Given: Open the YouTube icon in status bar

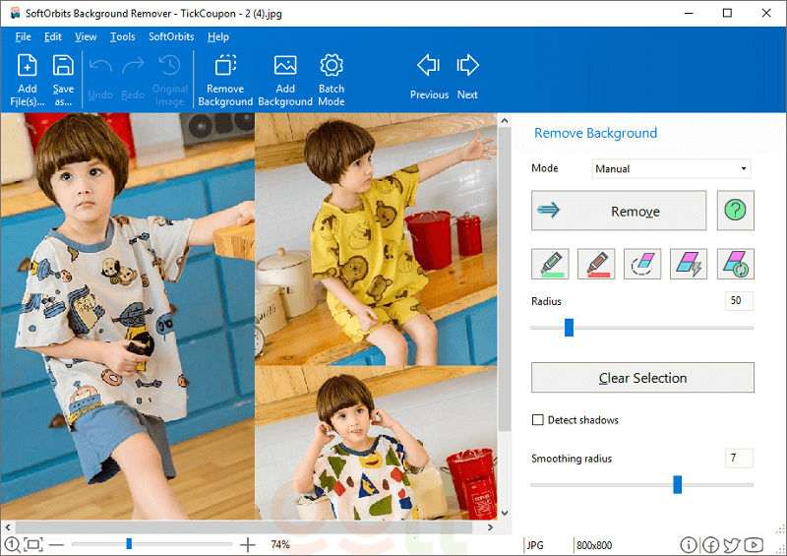Looking at the screenshot, I should tap(754, 544).
